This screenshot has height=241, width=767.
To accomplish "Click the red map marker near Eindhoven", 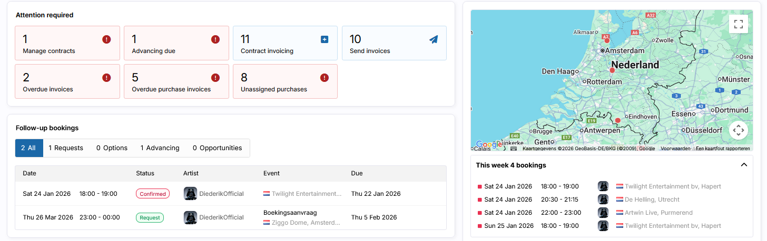I will tap(618, 121).
